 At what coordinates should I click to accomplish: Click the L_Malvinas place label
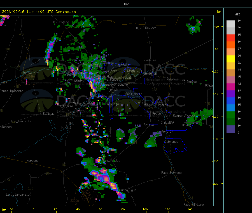coord(110,104)
